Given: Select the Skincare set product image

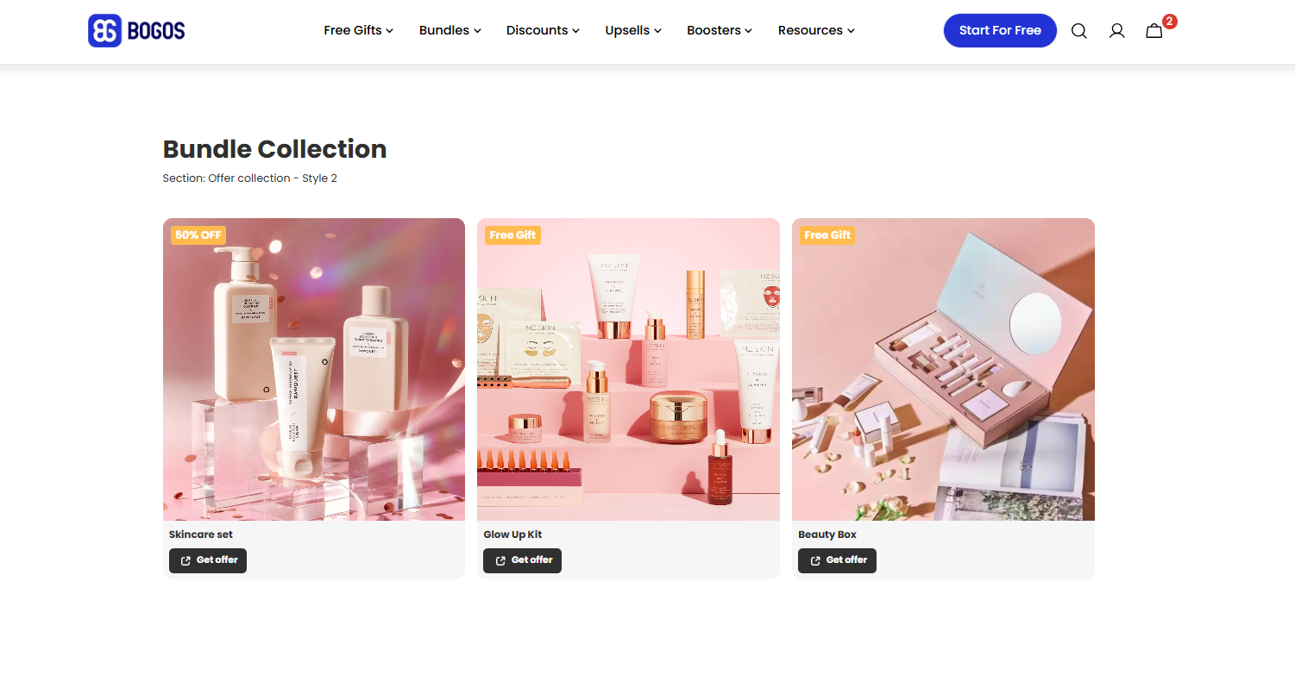Looking at the screenshot, I should click(314, 369).
